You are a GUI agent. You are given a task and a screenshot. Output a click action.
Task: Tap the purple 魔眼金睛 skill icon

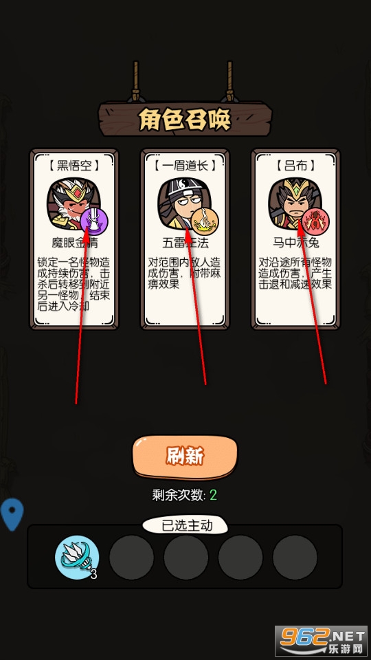[94, 221]
